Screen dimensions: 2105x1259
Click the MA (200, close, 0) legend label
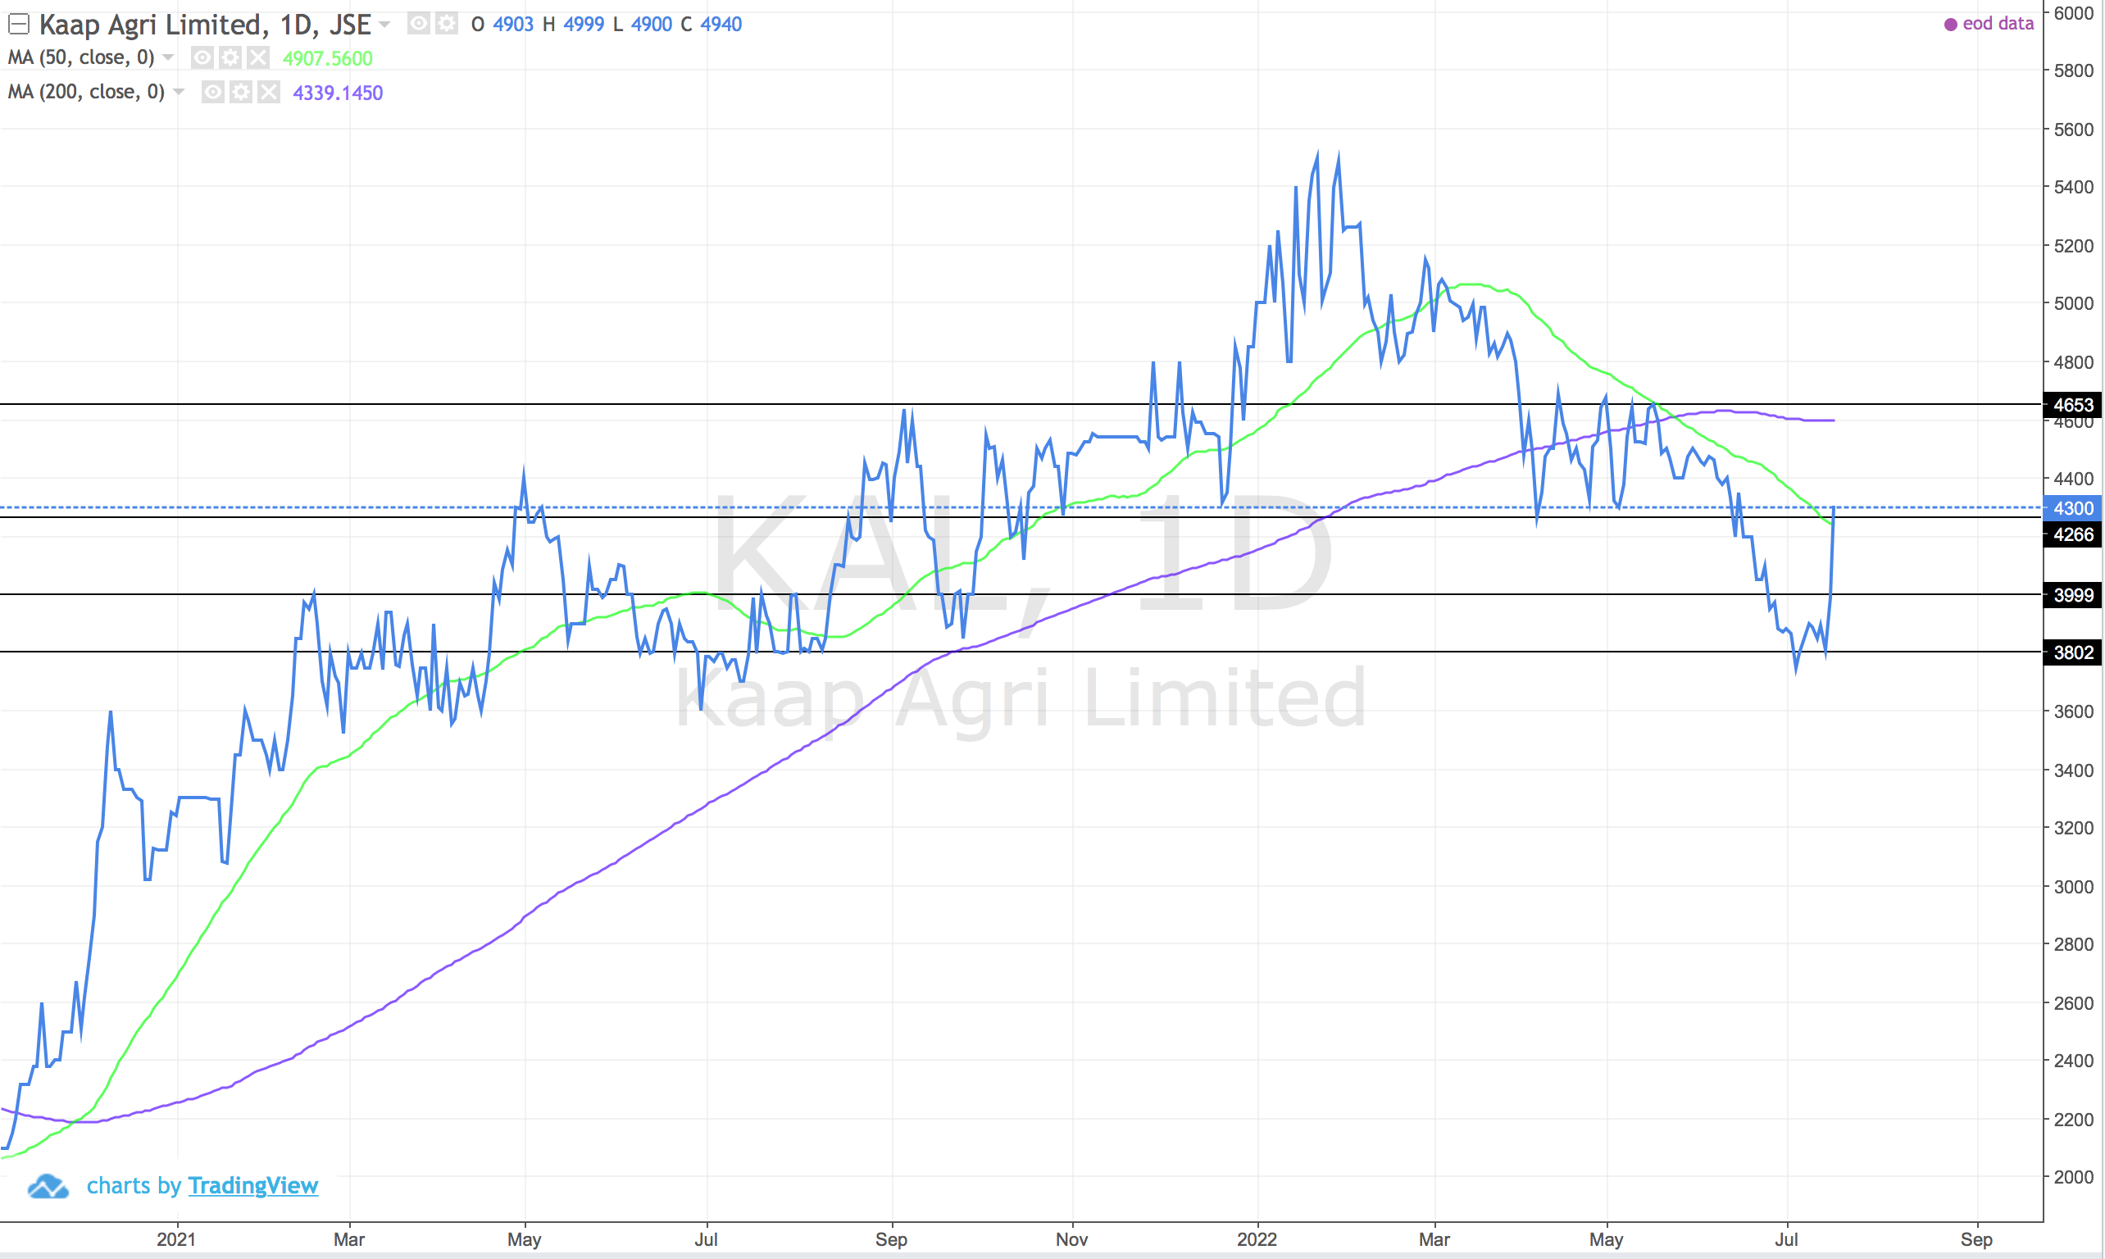(87, 92)
